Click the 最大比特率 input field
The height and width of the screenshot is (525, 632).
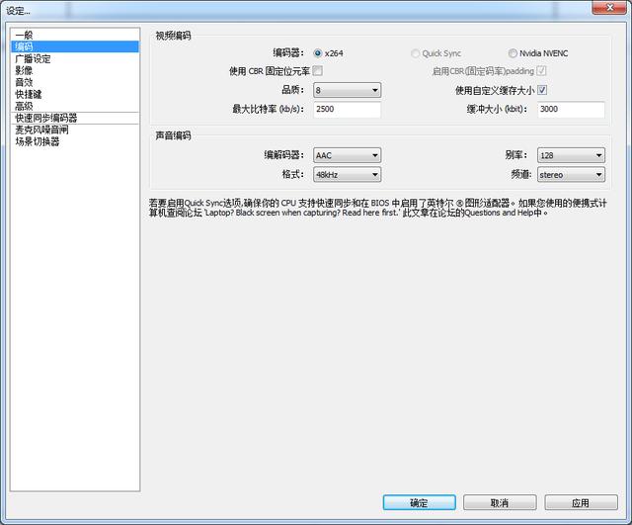[347, 110]
